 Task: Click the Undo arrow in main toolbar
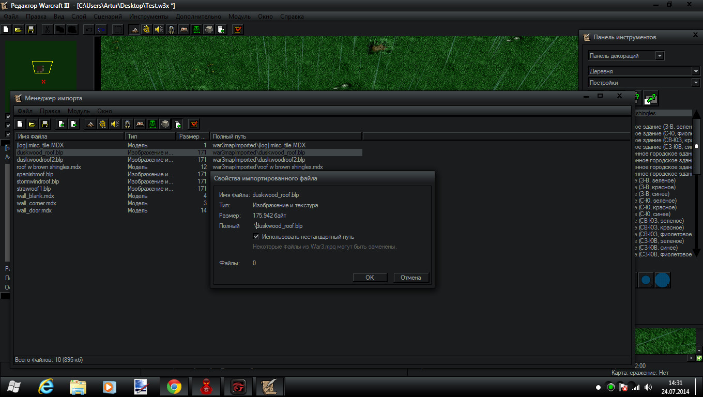click(88, 29)
